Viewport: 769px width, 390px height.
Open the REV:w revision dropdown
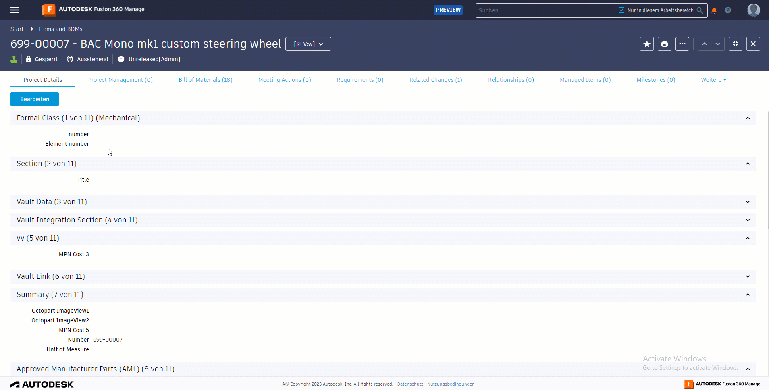(308, 44)
